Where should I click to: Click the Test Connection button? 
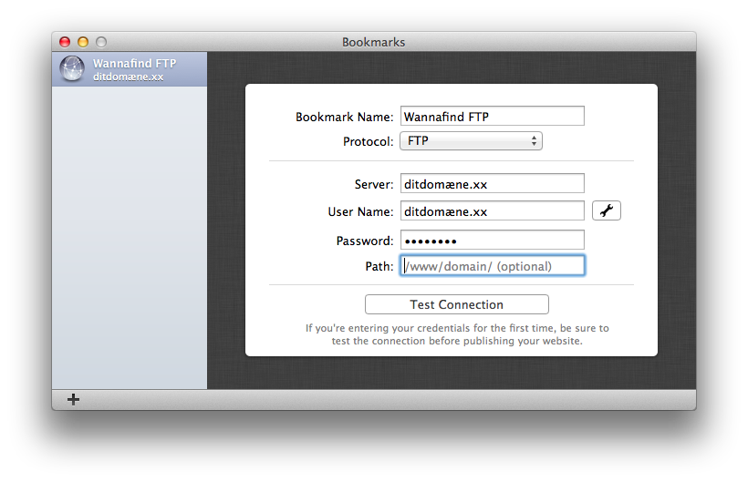[456, 304]
